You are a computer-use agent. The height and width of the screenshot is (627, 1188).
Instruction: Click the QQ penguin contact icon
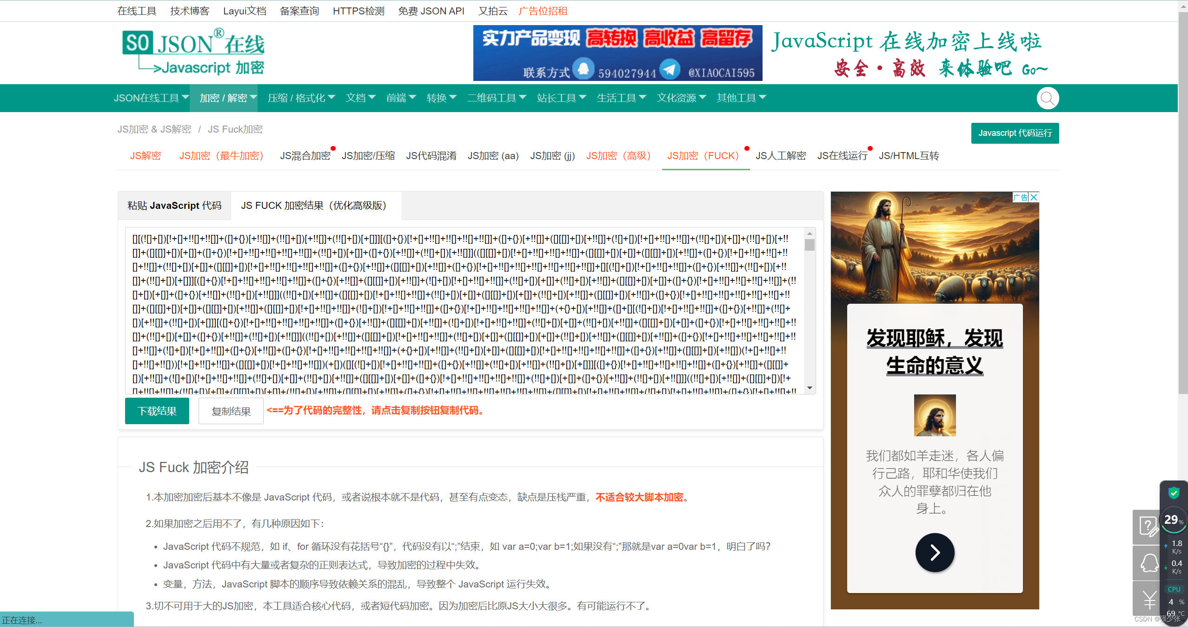[1148, 563]
